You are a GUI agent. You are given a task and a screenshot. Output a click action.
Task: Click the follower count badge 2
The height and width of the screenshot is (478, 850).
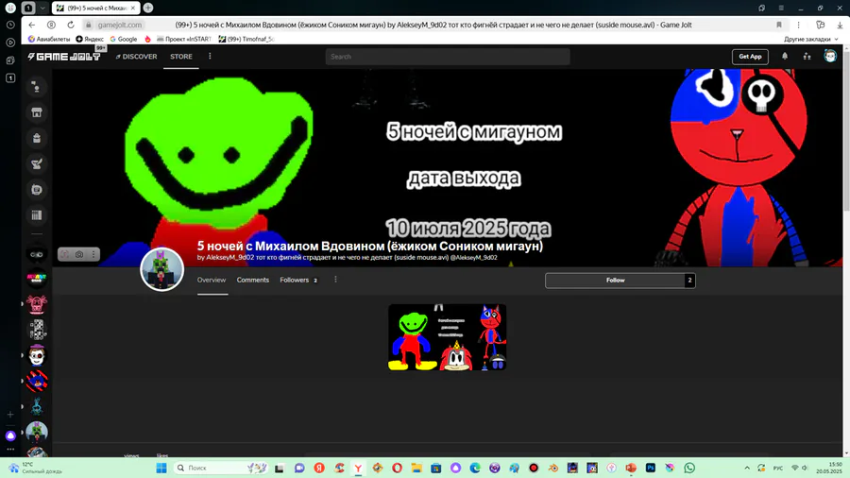coord(689,281)
